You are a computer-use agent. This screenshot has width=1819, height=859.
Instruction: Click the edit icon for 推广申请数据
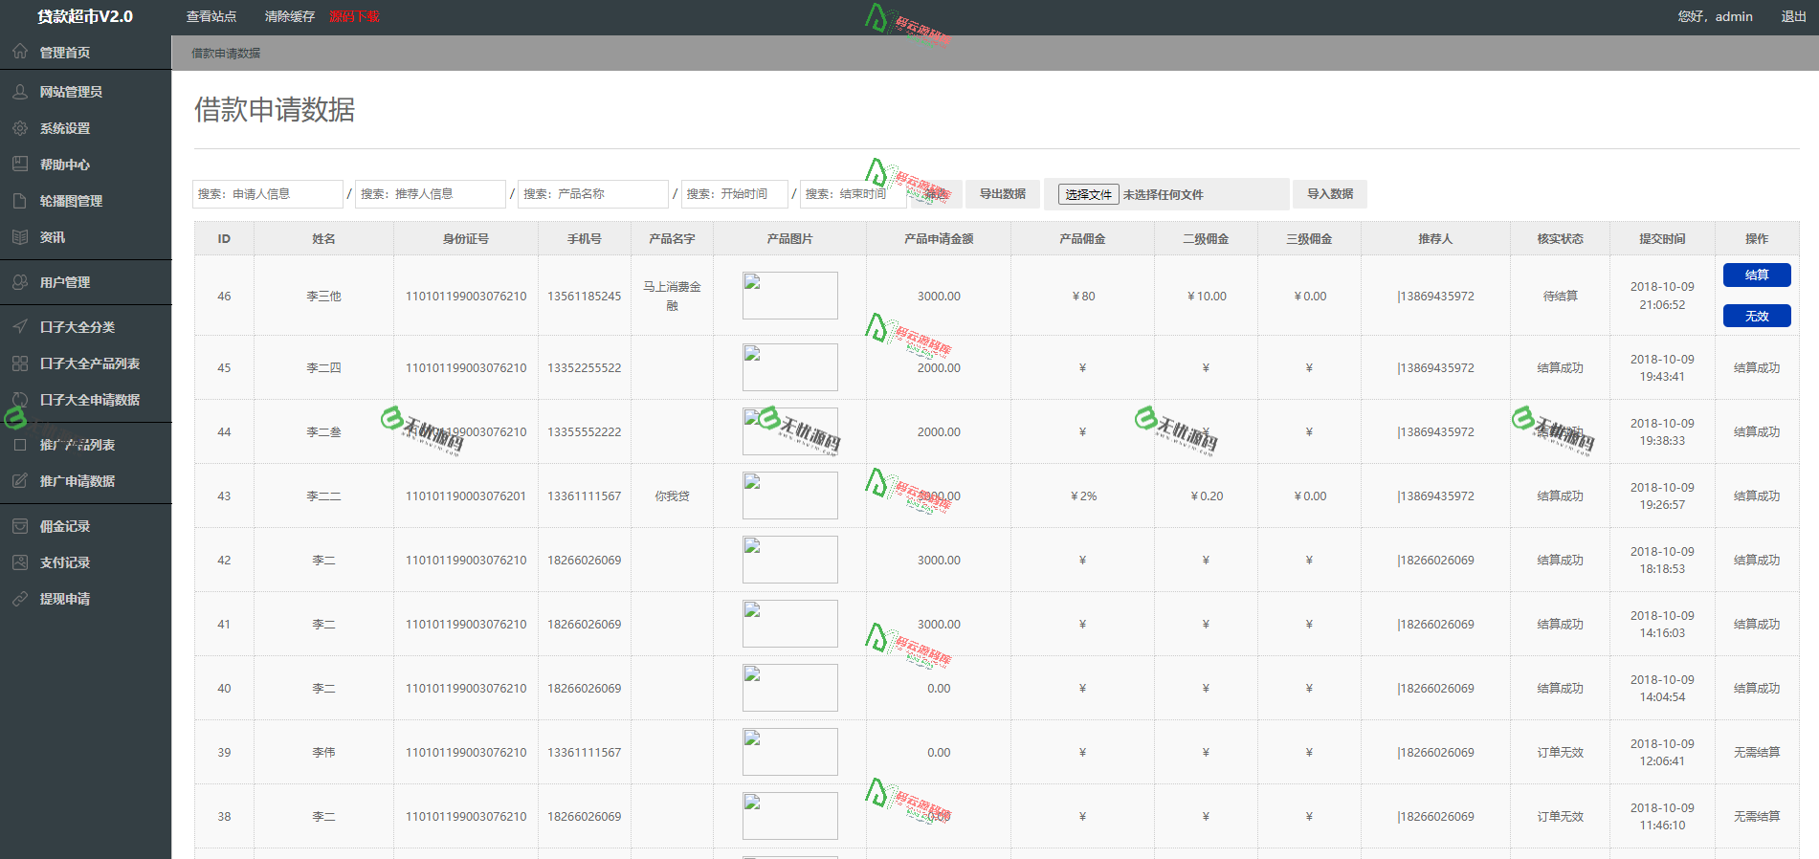tap(20, 481)
